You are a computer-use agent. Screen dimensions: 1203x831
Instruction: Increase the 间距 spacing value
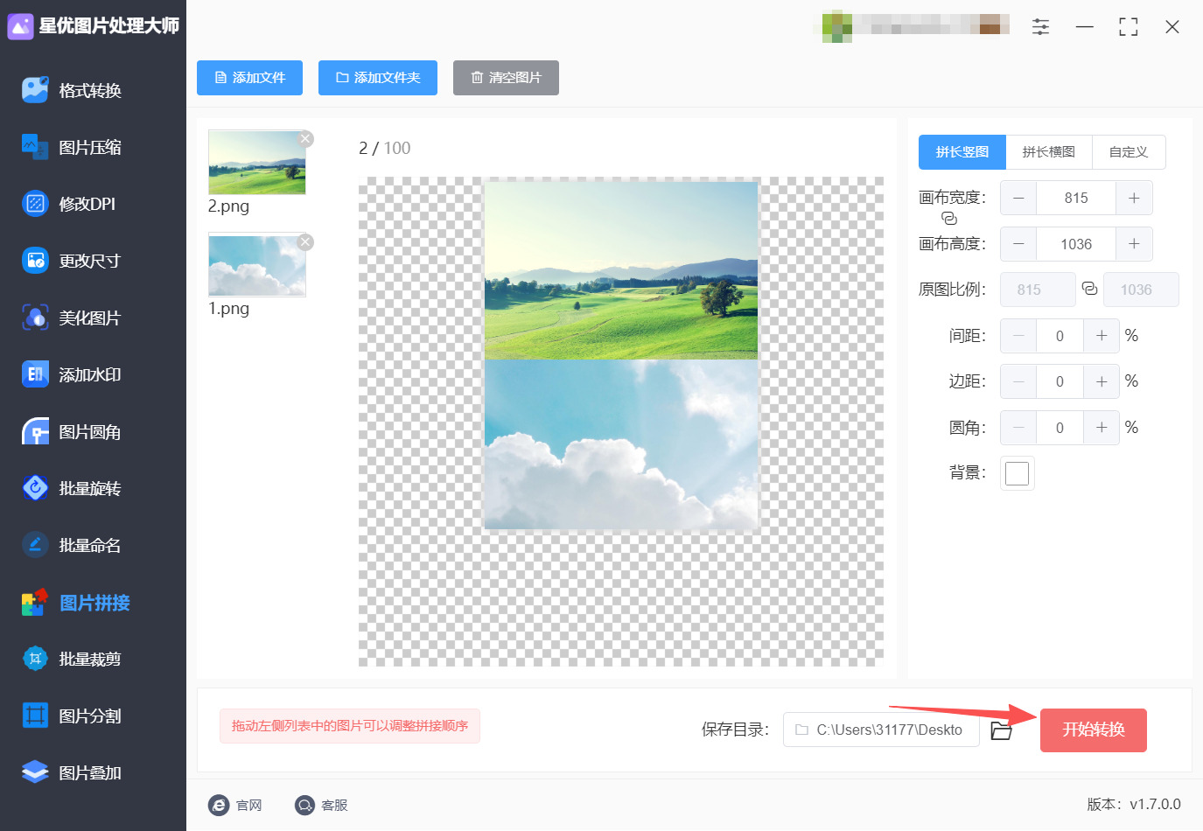pos(1102,336)
